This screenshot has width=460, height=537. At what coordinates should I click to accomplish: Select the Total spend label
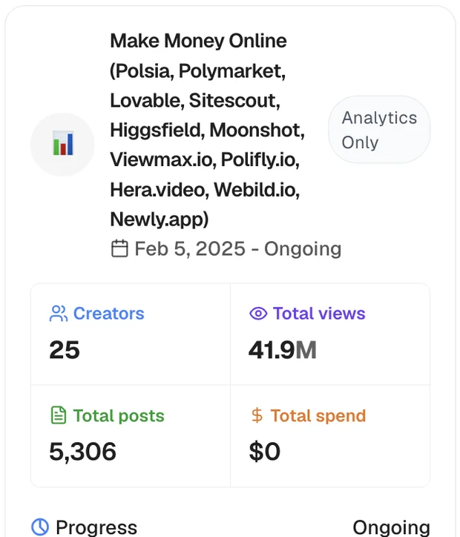pos(318,415)
